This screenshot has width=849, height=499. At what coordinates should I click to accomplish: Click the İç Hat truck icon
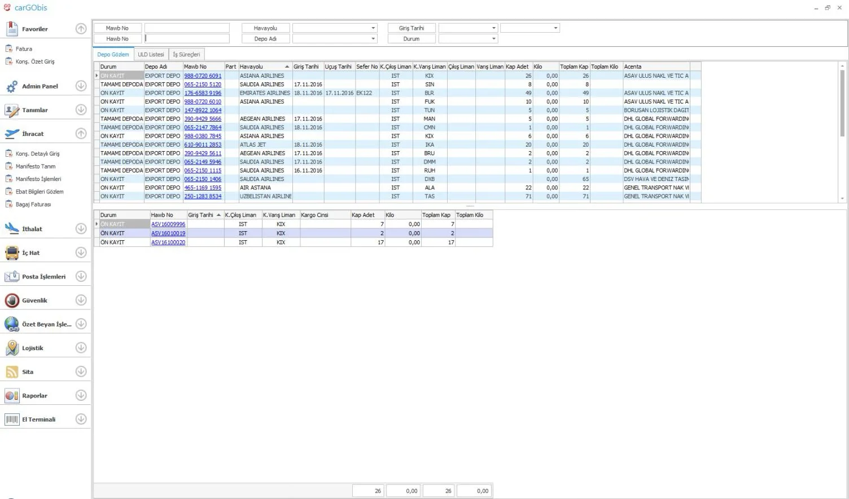click(x=12, y=253)
